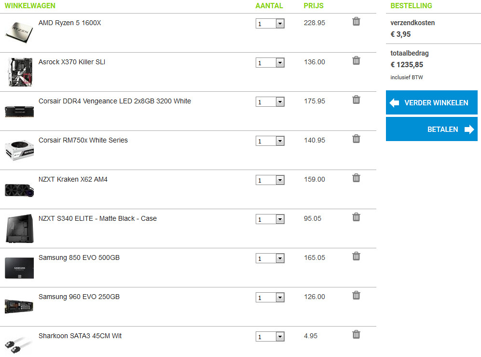The width and height of the screenshot is (481, 357).
Task: Select the price 159.00
Action: (x=315, y=179)
